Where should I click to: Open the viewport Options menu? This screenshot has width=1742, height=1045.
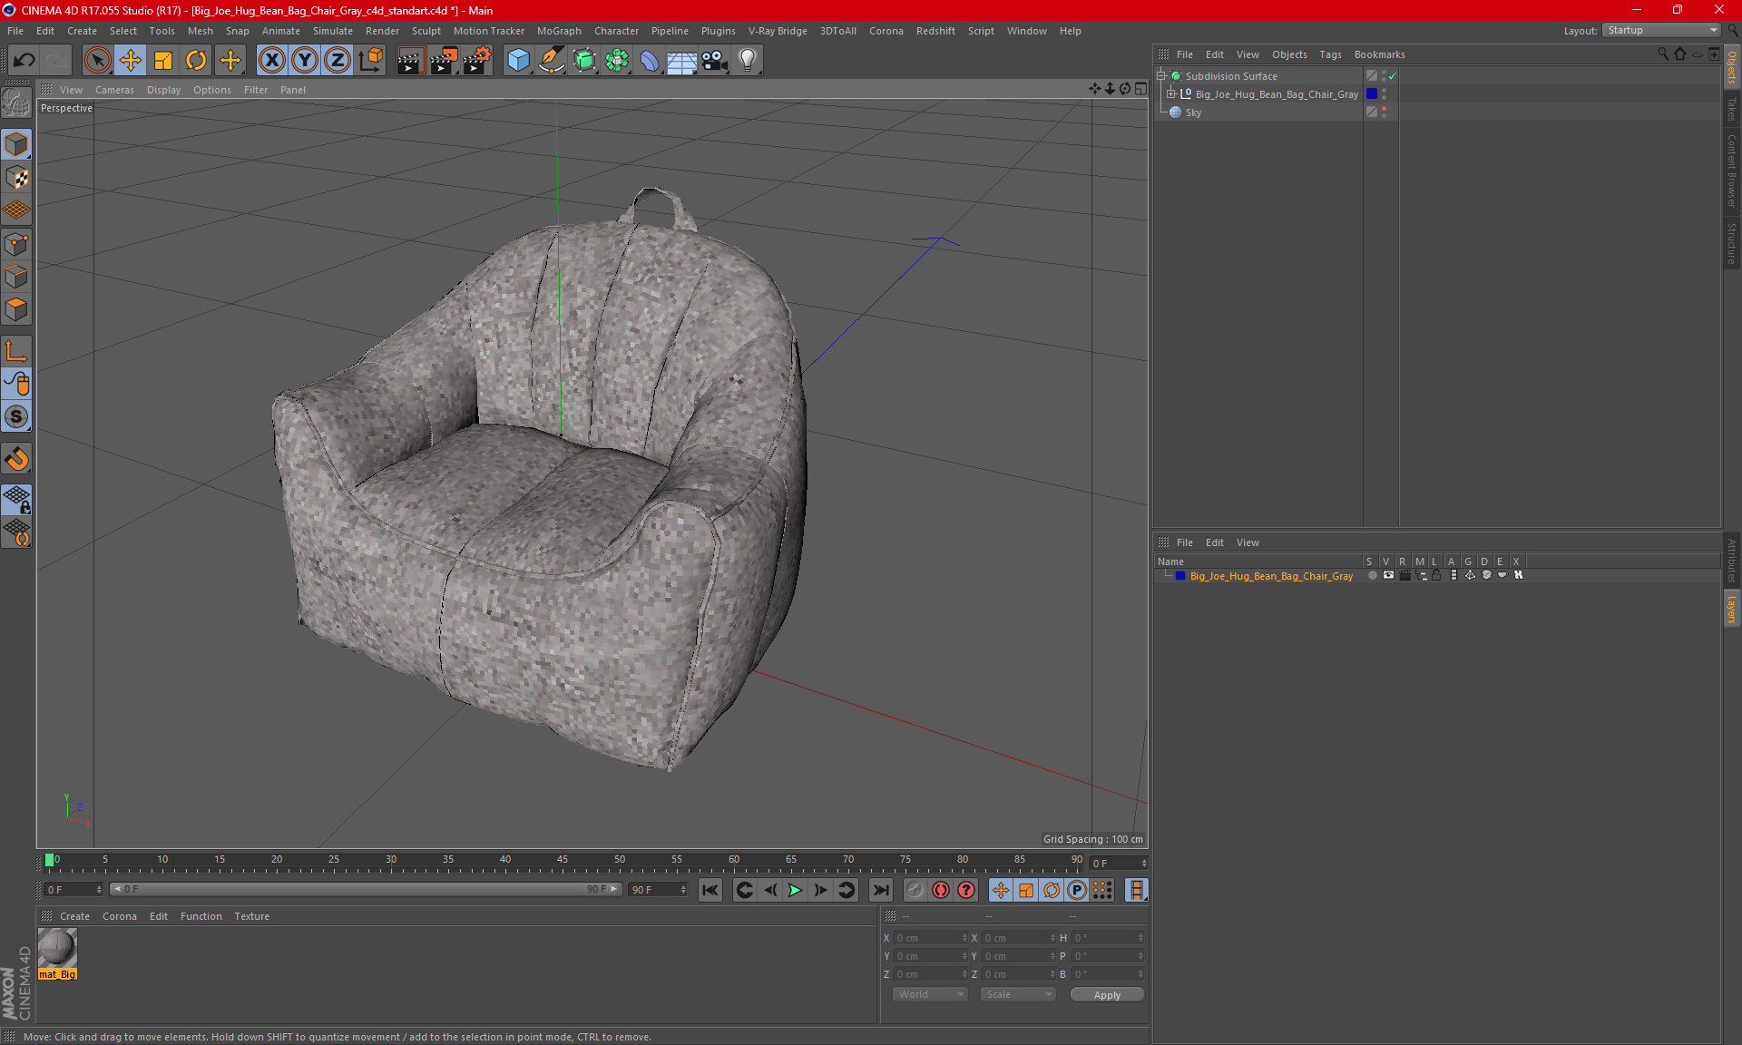point(212,90)
